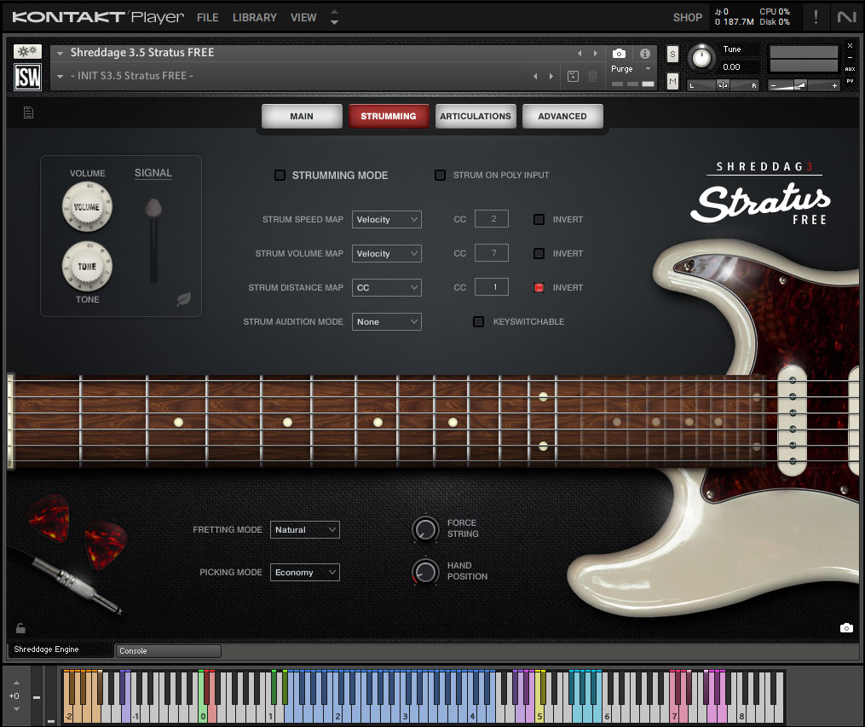Click the Tune knob

click(701, 57)
